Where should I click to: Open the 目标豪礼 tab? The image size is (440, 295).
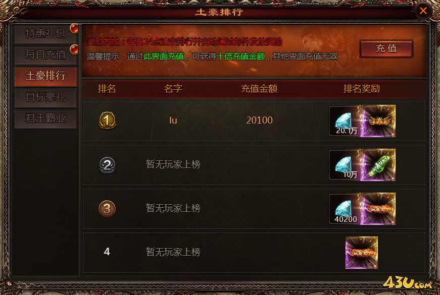(x=45, y=97)
